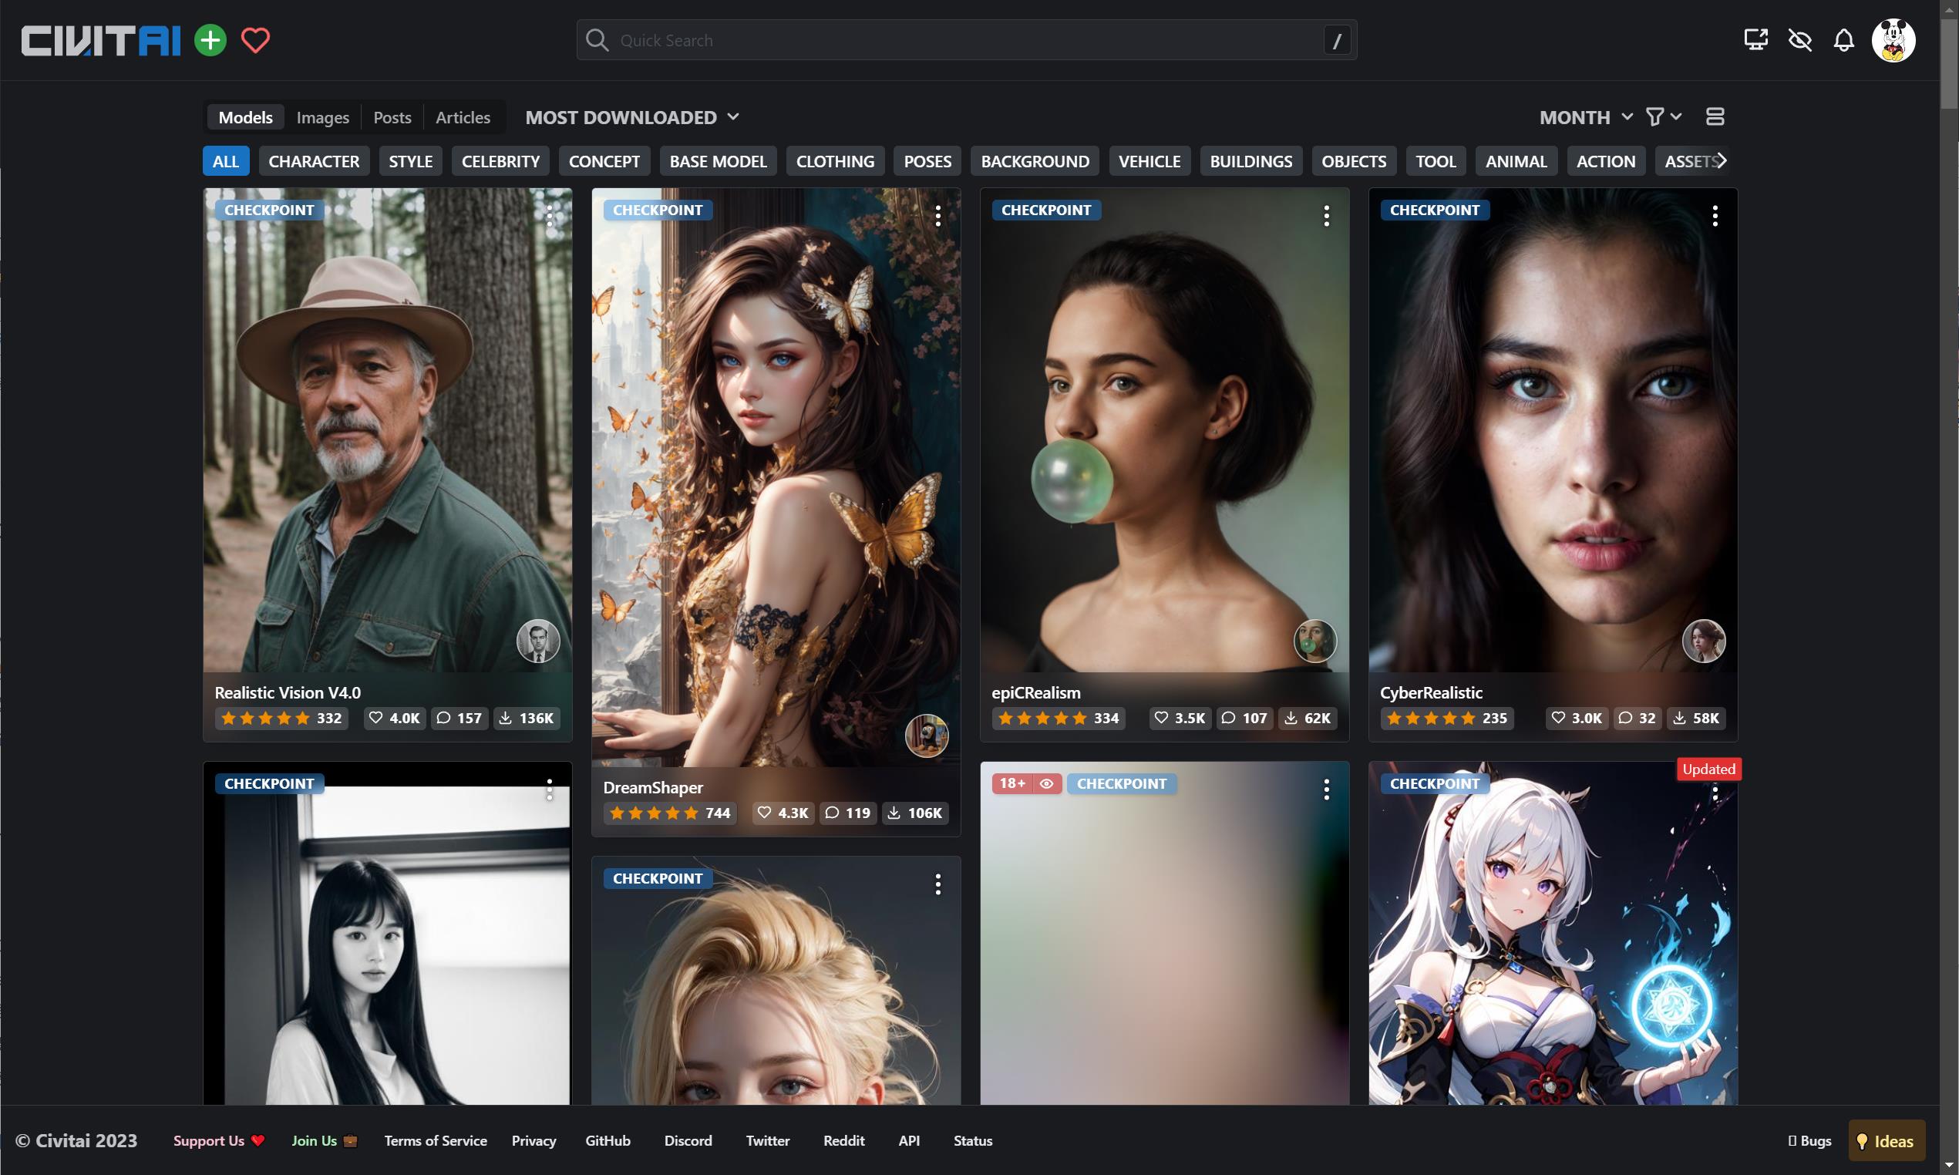Click the magnifying glass search icon

point(597,40)
